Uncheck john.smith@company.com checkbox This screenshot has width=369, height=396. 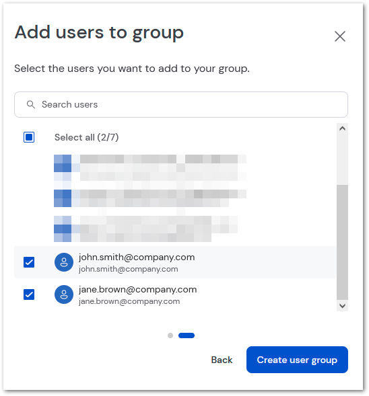coord(29,262)
